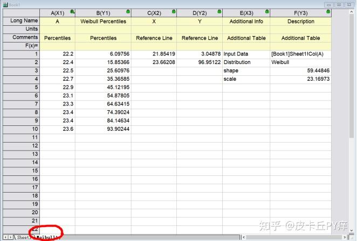Click cell with value 35.36585
The width and height of the screenshot is (357, 241).
[103, 79]
